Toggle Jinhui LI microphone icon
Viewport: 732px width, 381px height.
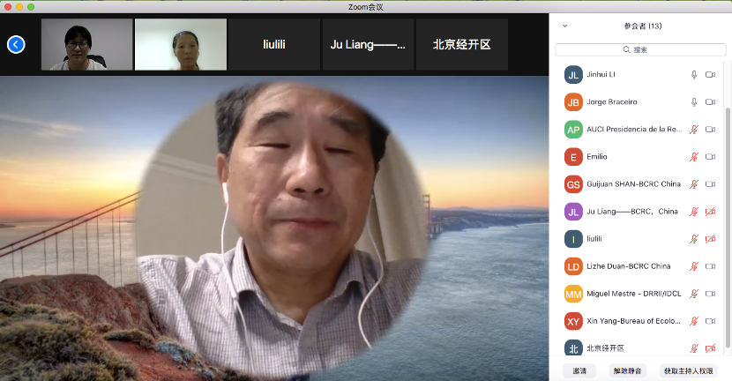[x=694, y=75]
